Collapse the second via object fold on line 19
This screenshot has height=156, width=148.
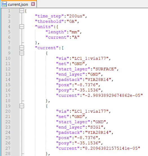point(22,106)
